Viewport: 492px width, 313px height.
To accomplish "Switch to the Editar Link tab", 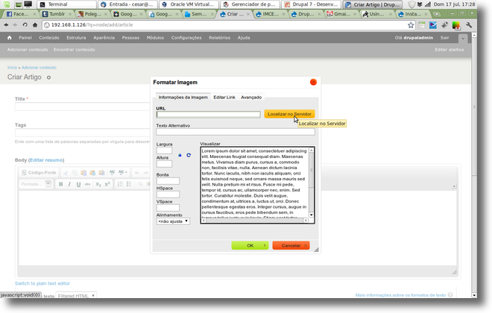I will click(224, 97).
